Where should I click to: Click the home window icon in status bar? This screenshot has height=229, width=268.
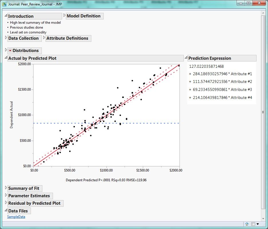[x=247, y=224]
